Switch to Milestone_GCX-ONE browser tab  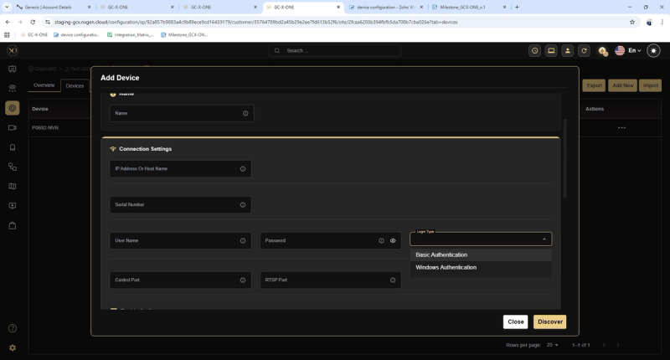[x=469, y=8]
